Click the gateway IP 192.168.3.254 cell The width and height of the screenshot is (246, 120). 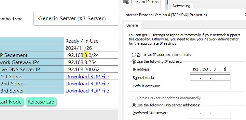pyautogui.click(x=91, y=62)
